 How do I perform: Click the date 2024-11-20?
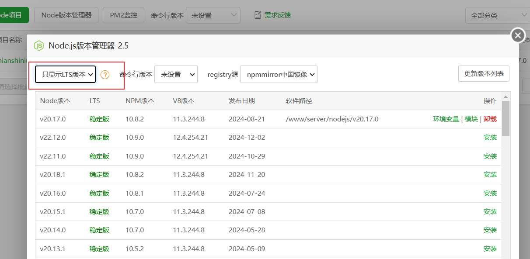point(247,174)
